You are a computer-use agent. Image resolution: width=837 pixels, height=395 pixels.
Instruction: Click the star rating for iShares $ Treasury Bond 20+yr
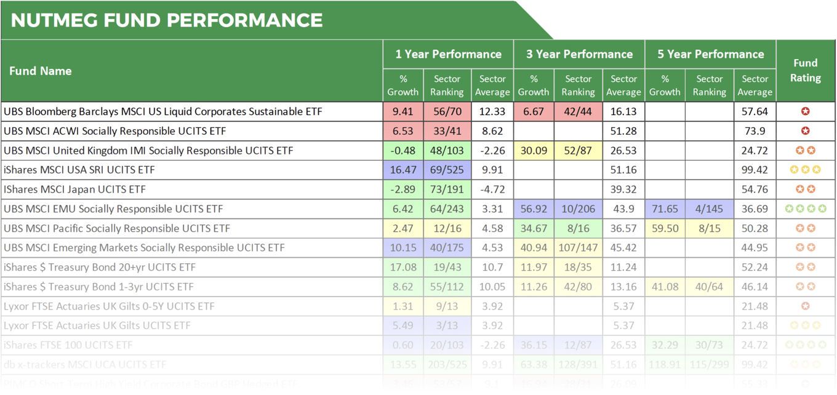pos(805,268)
